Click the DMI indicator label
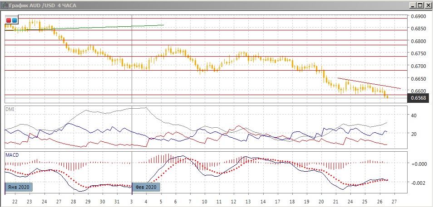This screenshot has width=433, height=207. point(10,109)
